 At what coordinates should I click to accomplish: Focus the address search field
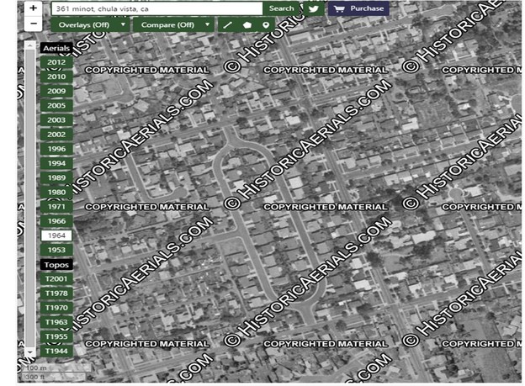pos(157,8)
